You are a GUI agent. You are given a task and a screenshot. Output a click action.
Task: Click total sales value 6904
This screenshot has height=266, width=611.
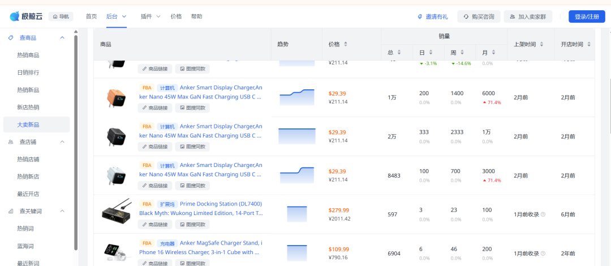pos(394,254)
